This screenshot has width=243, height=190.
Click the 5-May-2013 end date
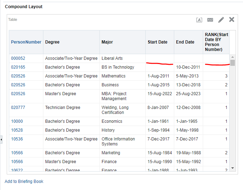(x=187, y=76)
